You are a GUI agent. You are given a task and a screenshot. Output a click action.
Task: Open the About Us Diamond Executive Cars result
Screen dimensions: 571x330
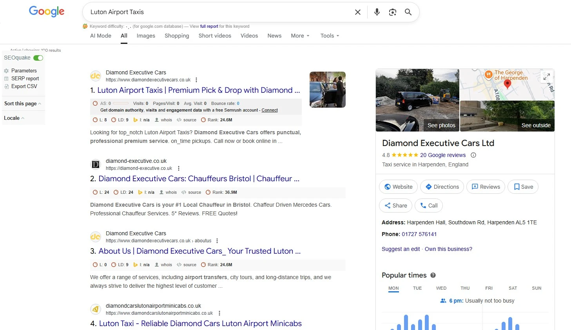point(199,251)
